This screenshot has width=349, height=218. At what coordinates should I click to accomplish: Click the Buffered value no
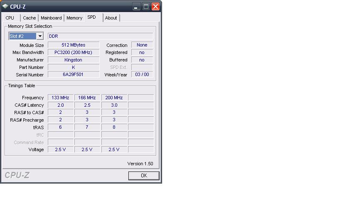click(142, 60)
